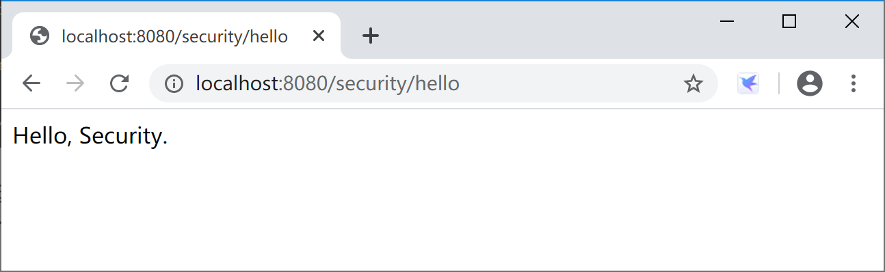Click the URL text in the address bar

click(x=328, y=84)
